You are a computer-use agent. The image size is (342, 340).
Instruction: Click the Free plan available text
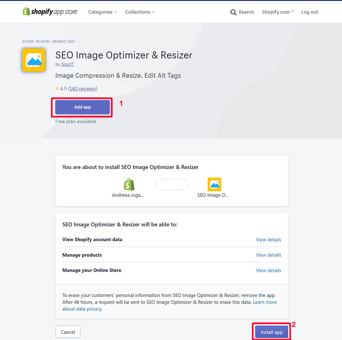[76, 121]
